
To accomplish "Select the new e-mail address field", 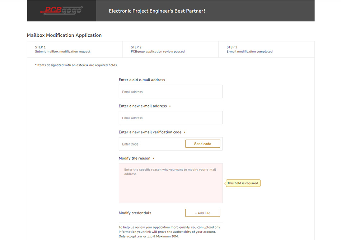I will [x=171, y=118].
